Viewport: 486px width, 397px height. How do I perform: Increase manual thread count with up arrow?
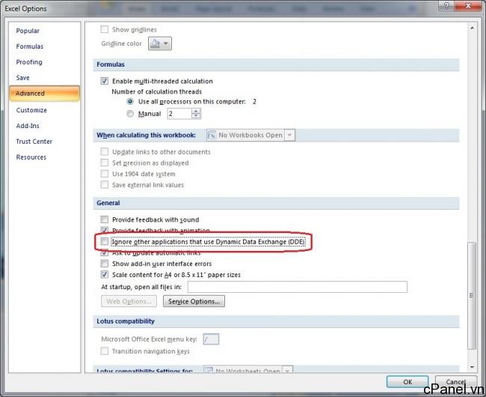click(x=196, y=111)
